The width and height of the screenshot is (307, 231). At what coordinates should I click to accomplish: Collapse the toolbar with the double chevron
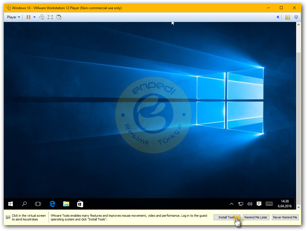coord(278,17)
